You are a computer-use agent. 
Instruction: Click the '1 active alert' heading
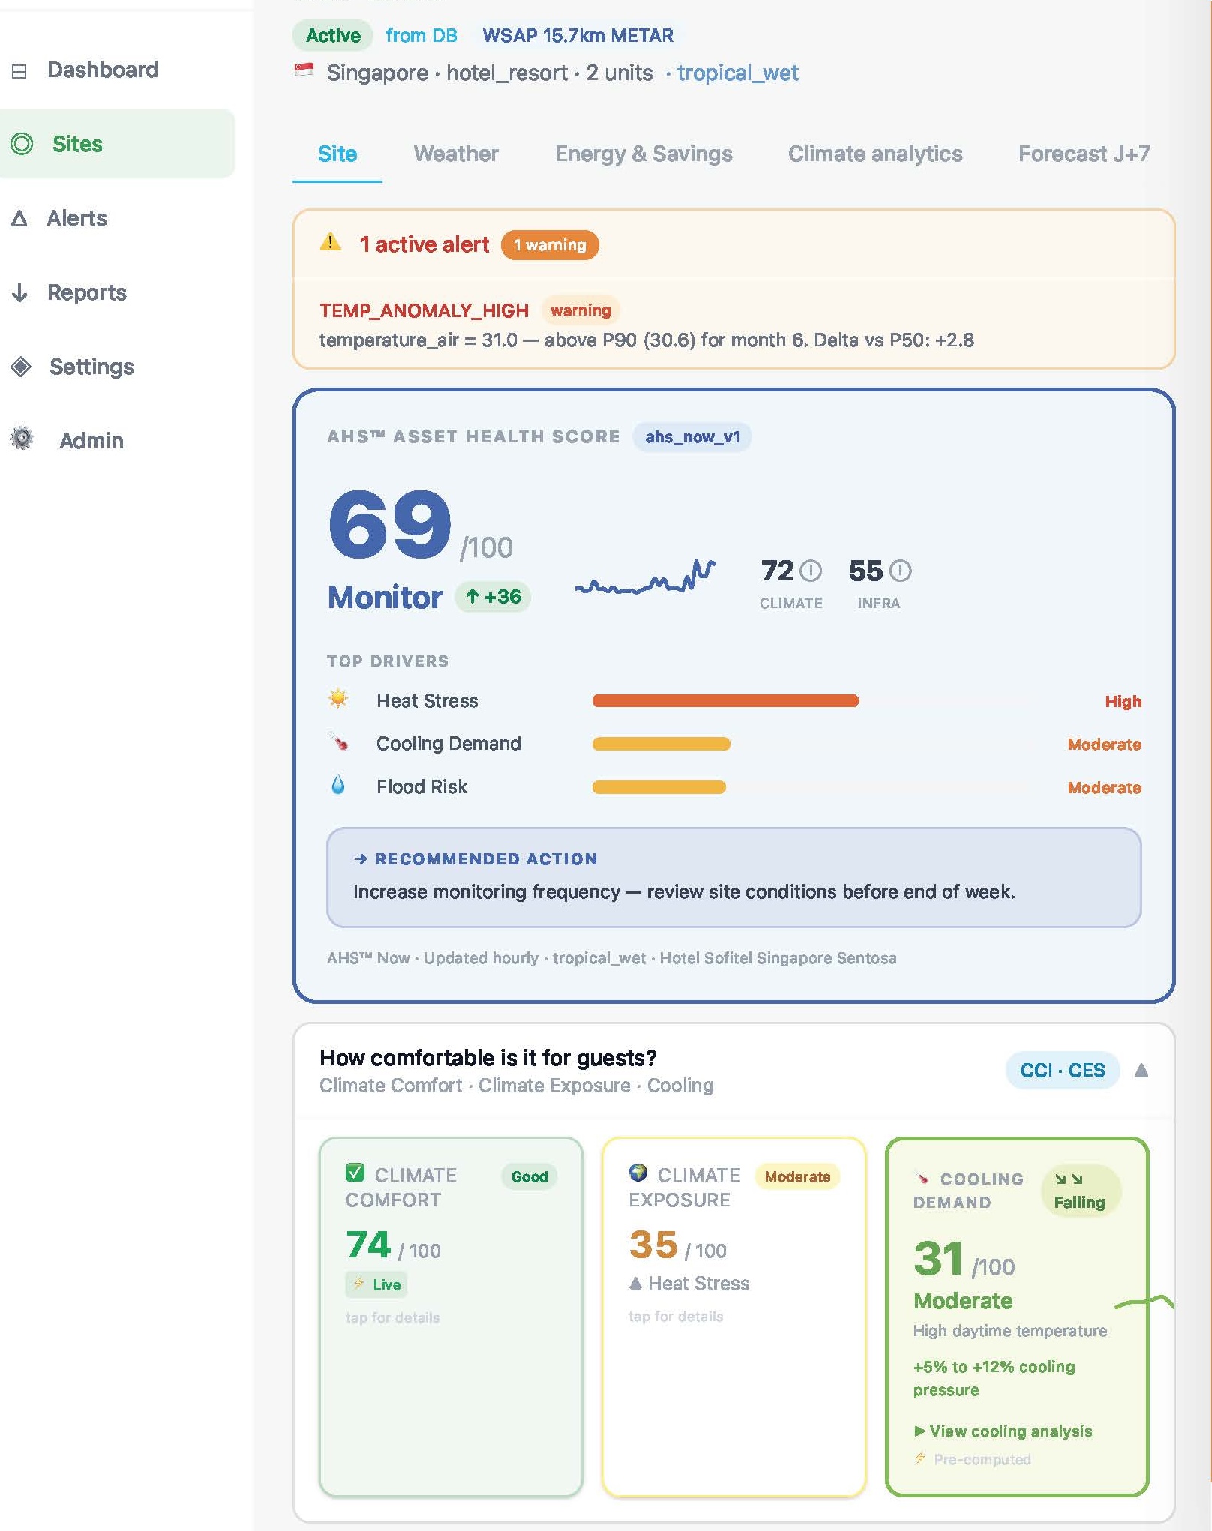[x=424, y=244]
